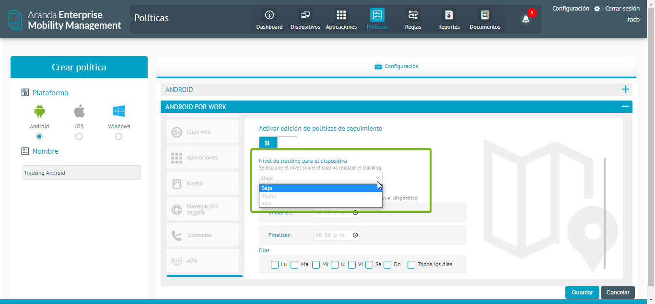Image resolution: width=655 pixels, height=304 pixels.
Task: Go to Dispositivos section icon
Action: [305, 15]
